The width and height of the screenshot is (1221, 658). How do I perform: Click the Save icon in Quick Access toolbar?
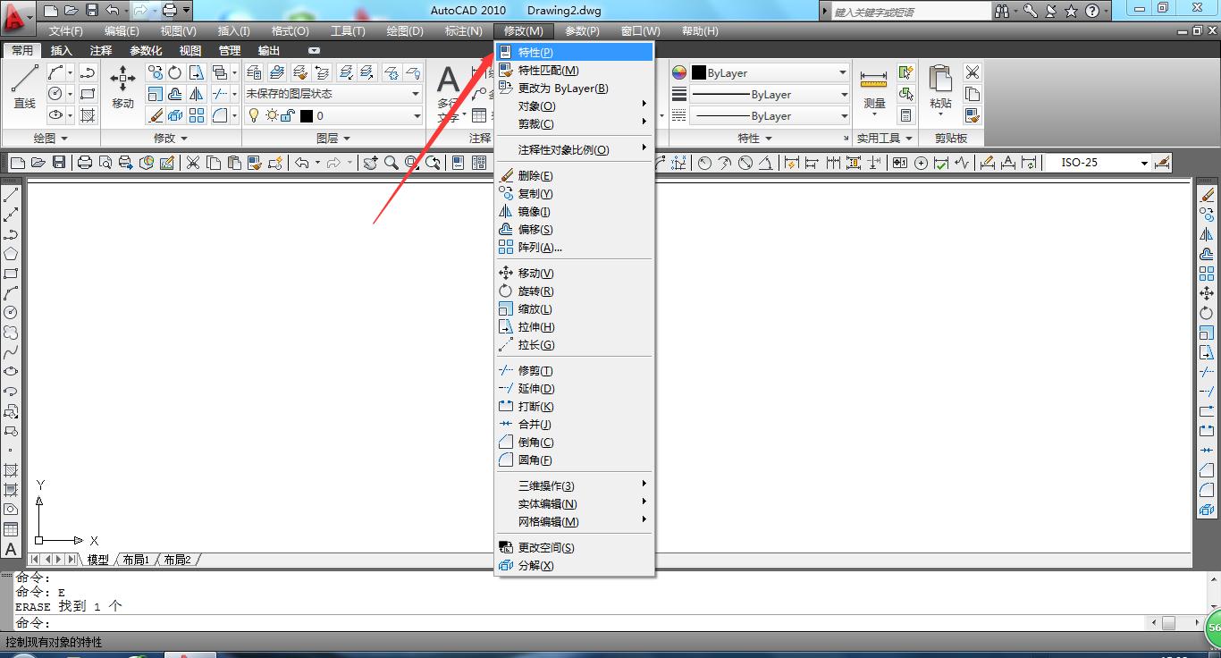(91, 10)
